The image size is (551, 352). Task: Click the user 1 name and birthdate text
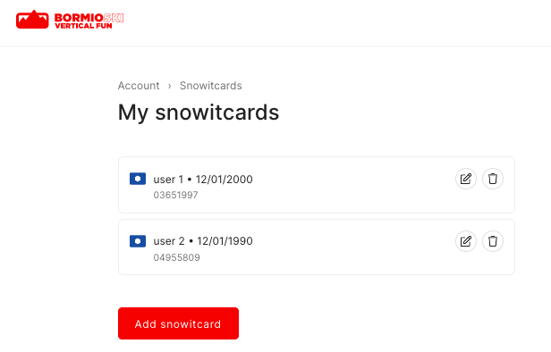(203, 180)
